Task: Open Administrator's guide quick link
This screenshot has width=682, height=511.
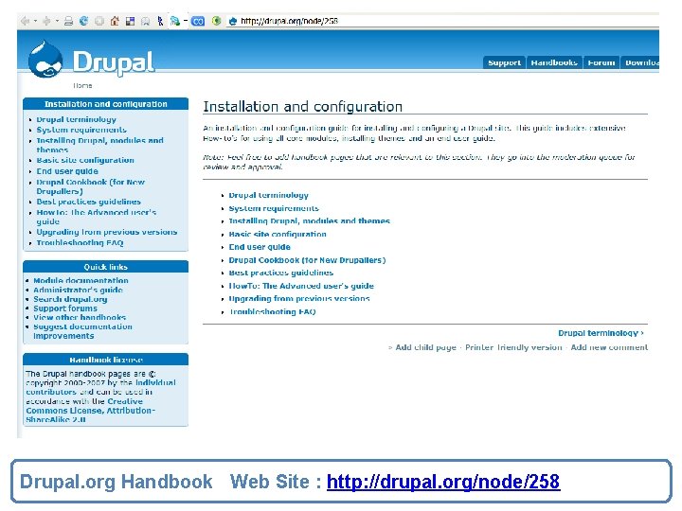Action: click(x=79, y=290)
